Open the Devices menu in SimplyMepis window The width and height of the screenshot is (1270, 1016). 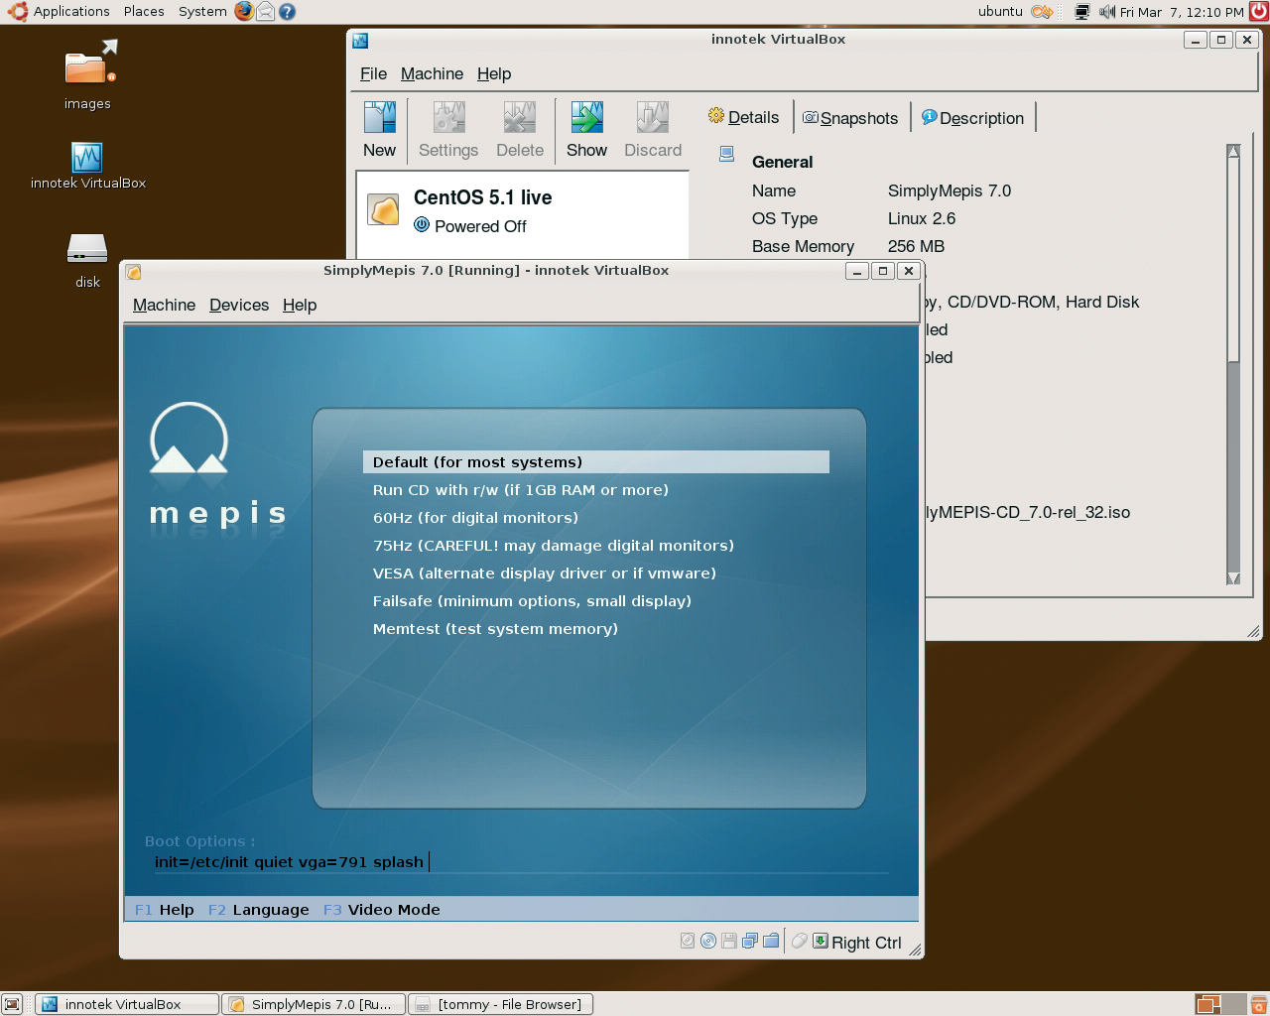(x=239, y=305)
